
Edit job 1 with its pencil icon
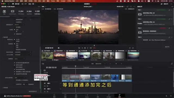click(x=169, y=10)
